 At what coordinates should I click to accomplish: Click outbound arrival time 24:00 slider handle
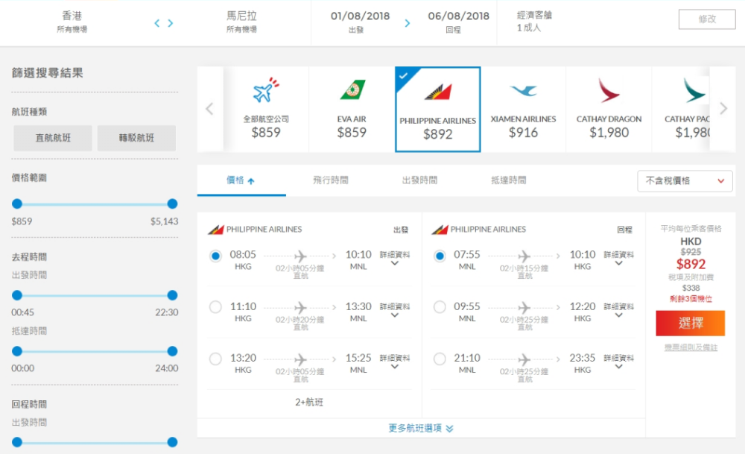pos(173,351)
